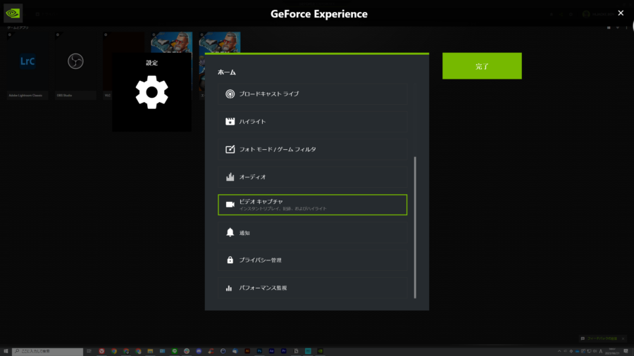Click フィードバックの送信 link
Viewport: 634px width, 356px height.
[602, 338]
